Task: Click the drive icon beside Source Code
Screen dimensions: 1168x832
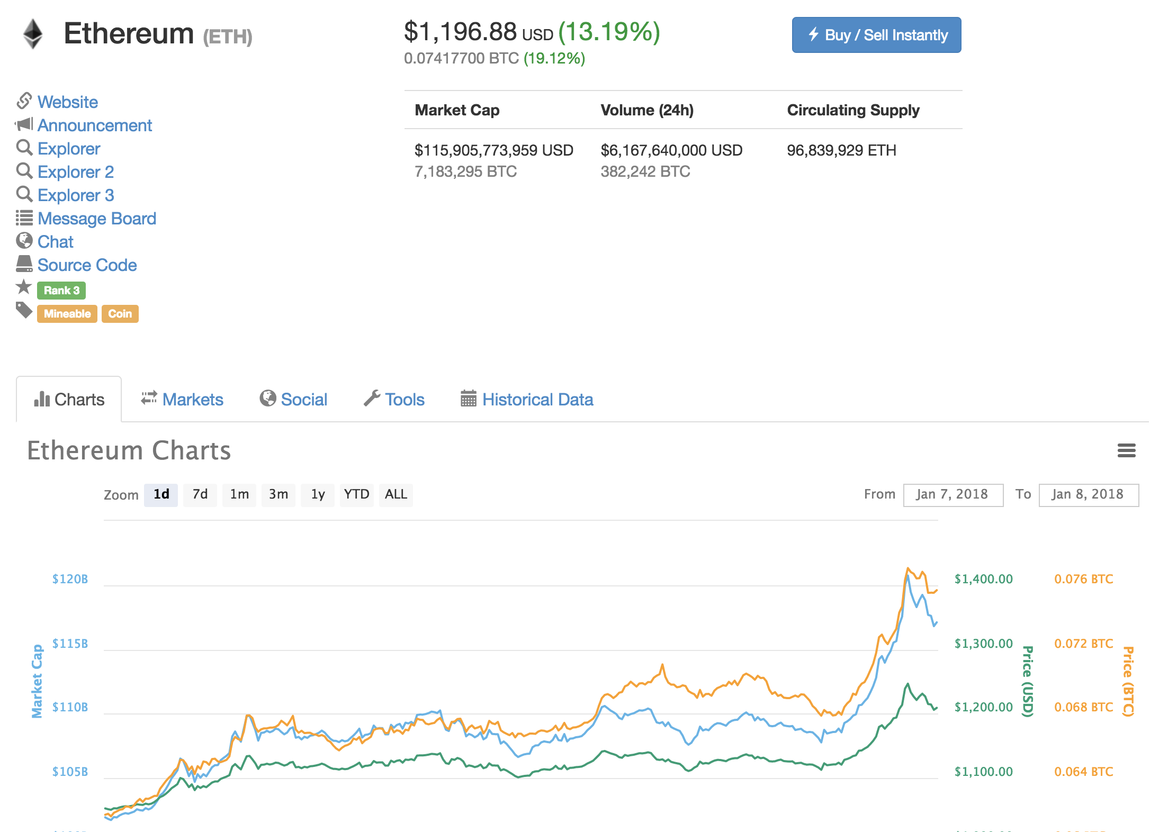Action: pos(24,264)
